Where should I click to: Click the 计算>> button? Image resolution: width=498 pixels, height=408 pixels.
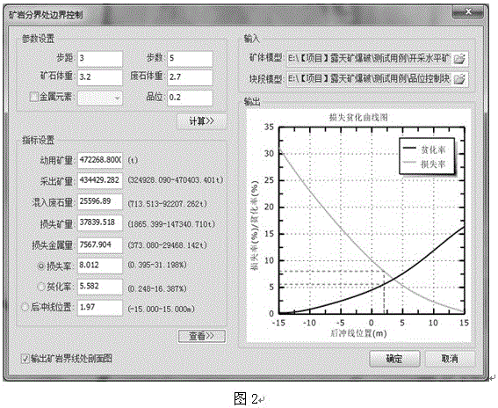[202, 121]
